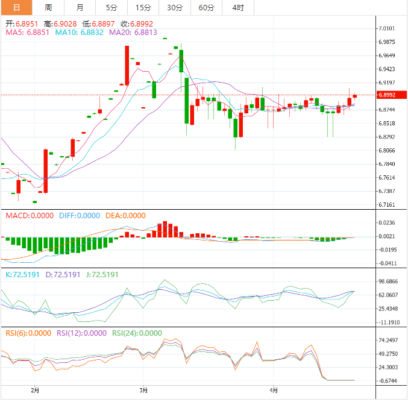This screenshot has height=402, width=408.
Task: Click the MACD:0.0000 indicator label
Action: [30, 216]
